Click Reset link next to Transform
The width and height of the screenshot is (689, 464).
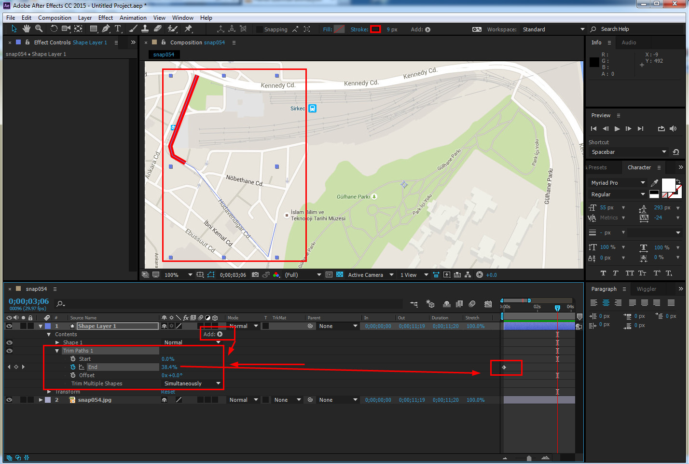click(168, 392)
